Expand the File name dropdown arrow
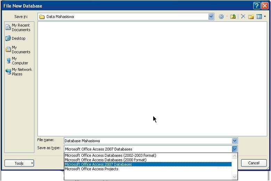Image resolution: width=271 pixels, height=181 pixels. (x=235, y=141)
